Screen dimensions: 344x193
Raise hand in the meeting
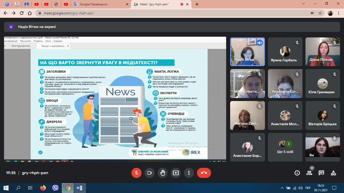coord(163,173)
